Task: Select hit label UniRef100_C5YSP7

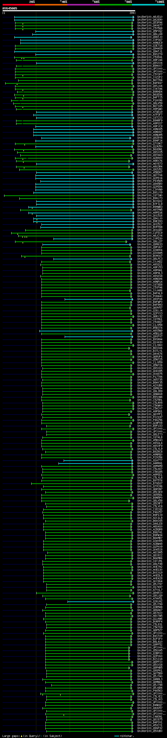Action: click(x=150, y=75)
